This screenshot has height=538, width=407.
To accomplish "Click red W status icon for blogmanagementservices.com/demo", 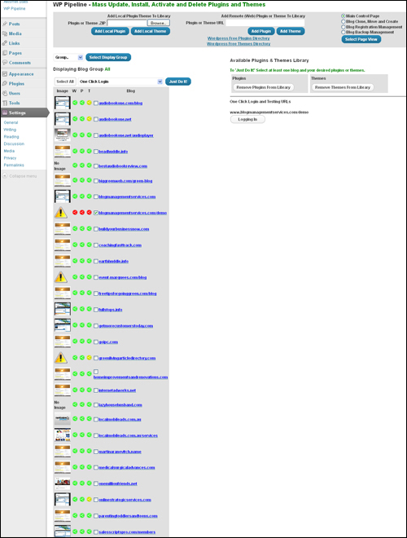I will (75, 213).
